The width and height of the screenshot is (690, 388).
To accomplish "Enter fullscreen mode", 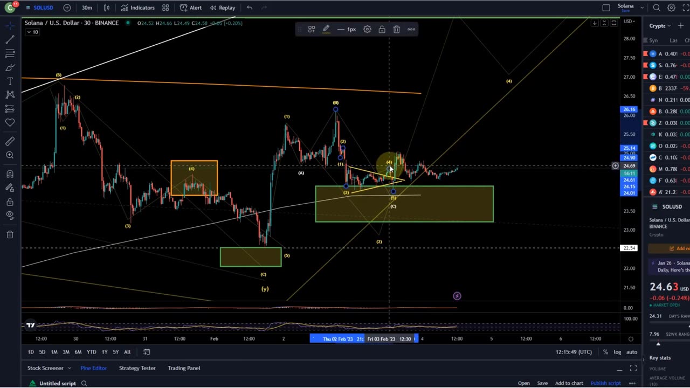I will pyautogui.click(x=686, y=8).
